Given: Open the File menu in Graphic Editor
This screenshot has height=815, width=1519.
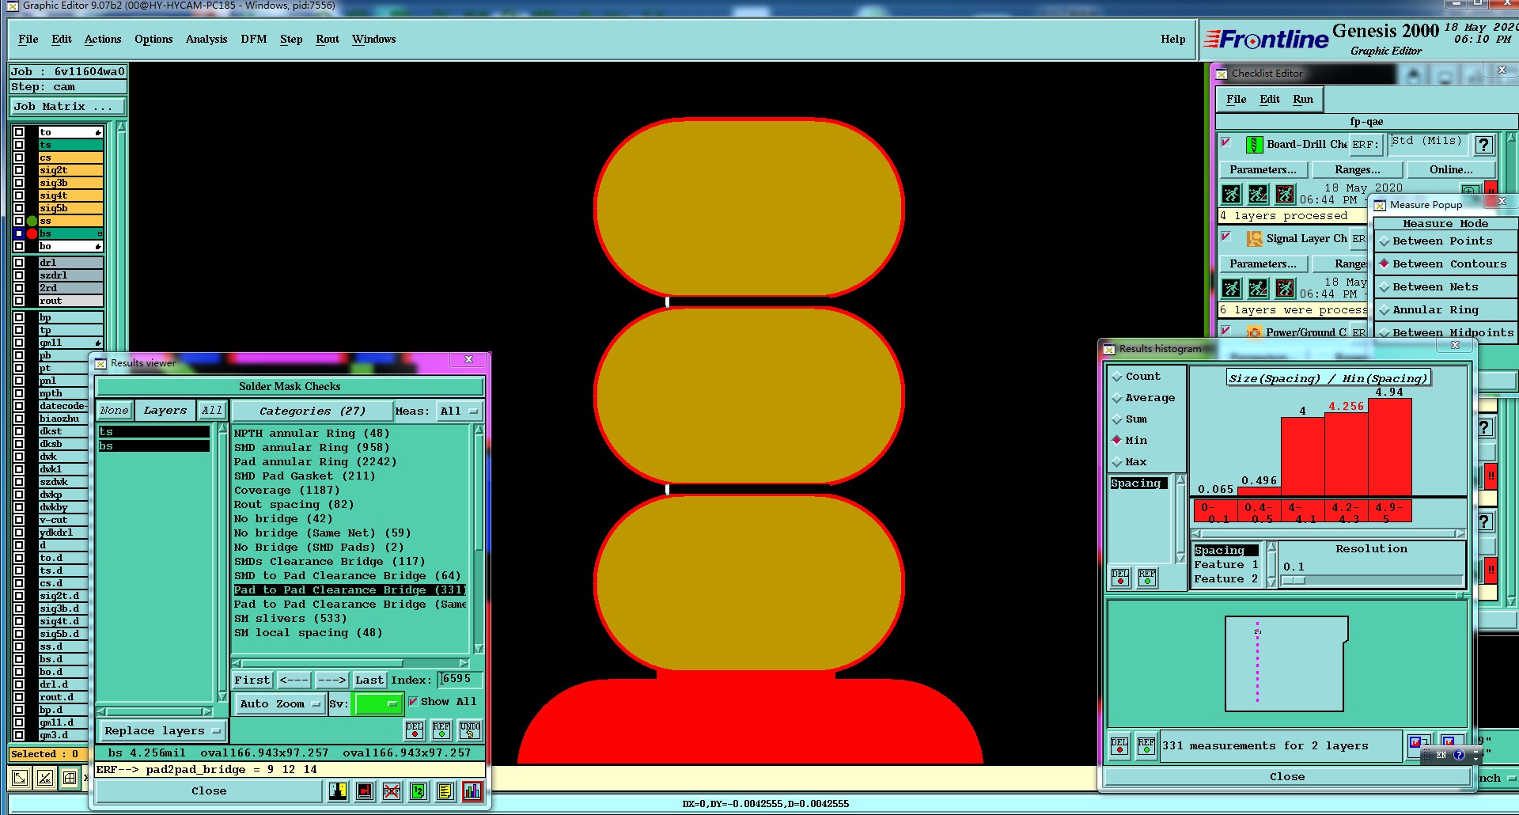Looking at the screenshot, I should pyautogui.click(x=28, y=40).
